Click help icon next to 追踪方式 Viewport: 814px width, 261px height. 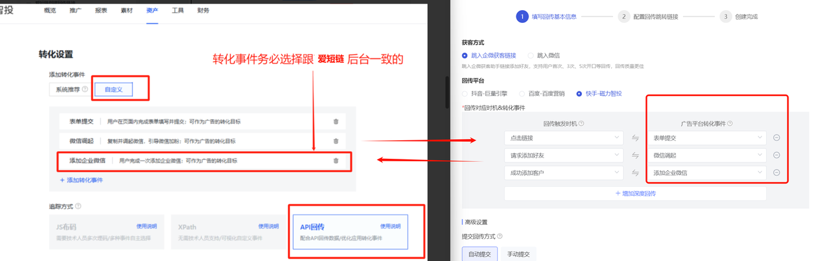click(x=78, y=206)
